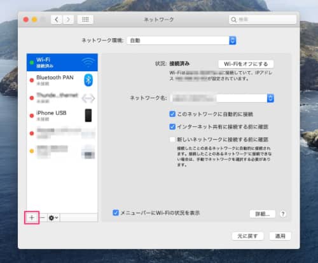Screen dimensions: 318x263
Task: Show all preferences with the grid icon
Action: pyautogui.click(x=85, y=20)
